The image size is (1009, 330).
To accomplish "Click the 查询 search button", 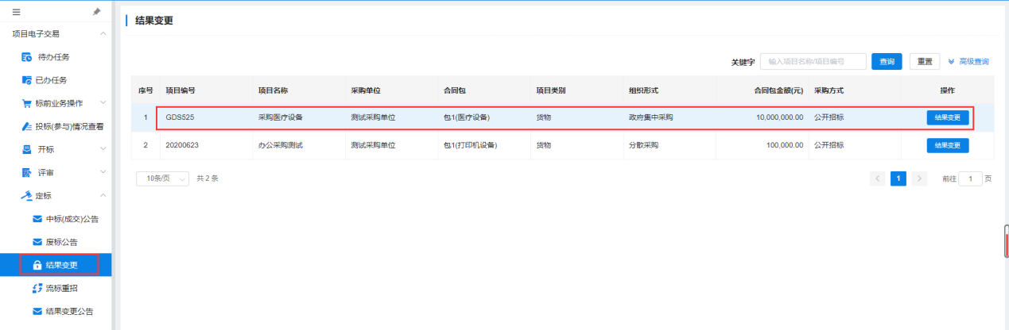I will click(887, 62).
